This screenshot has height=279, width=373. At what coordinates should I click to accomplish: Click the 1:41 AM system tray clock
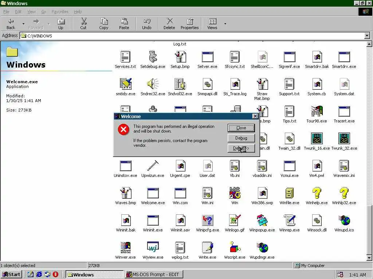point(358,275)
